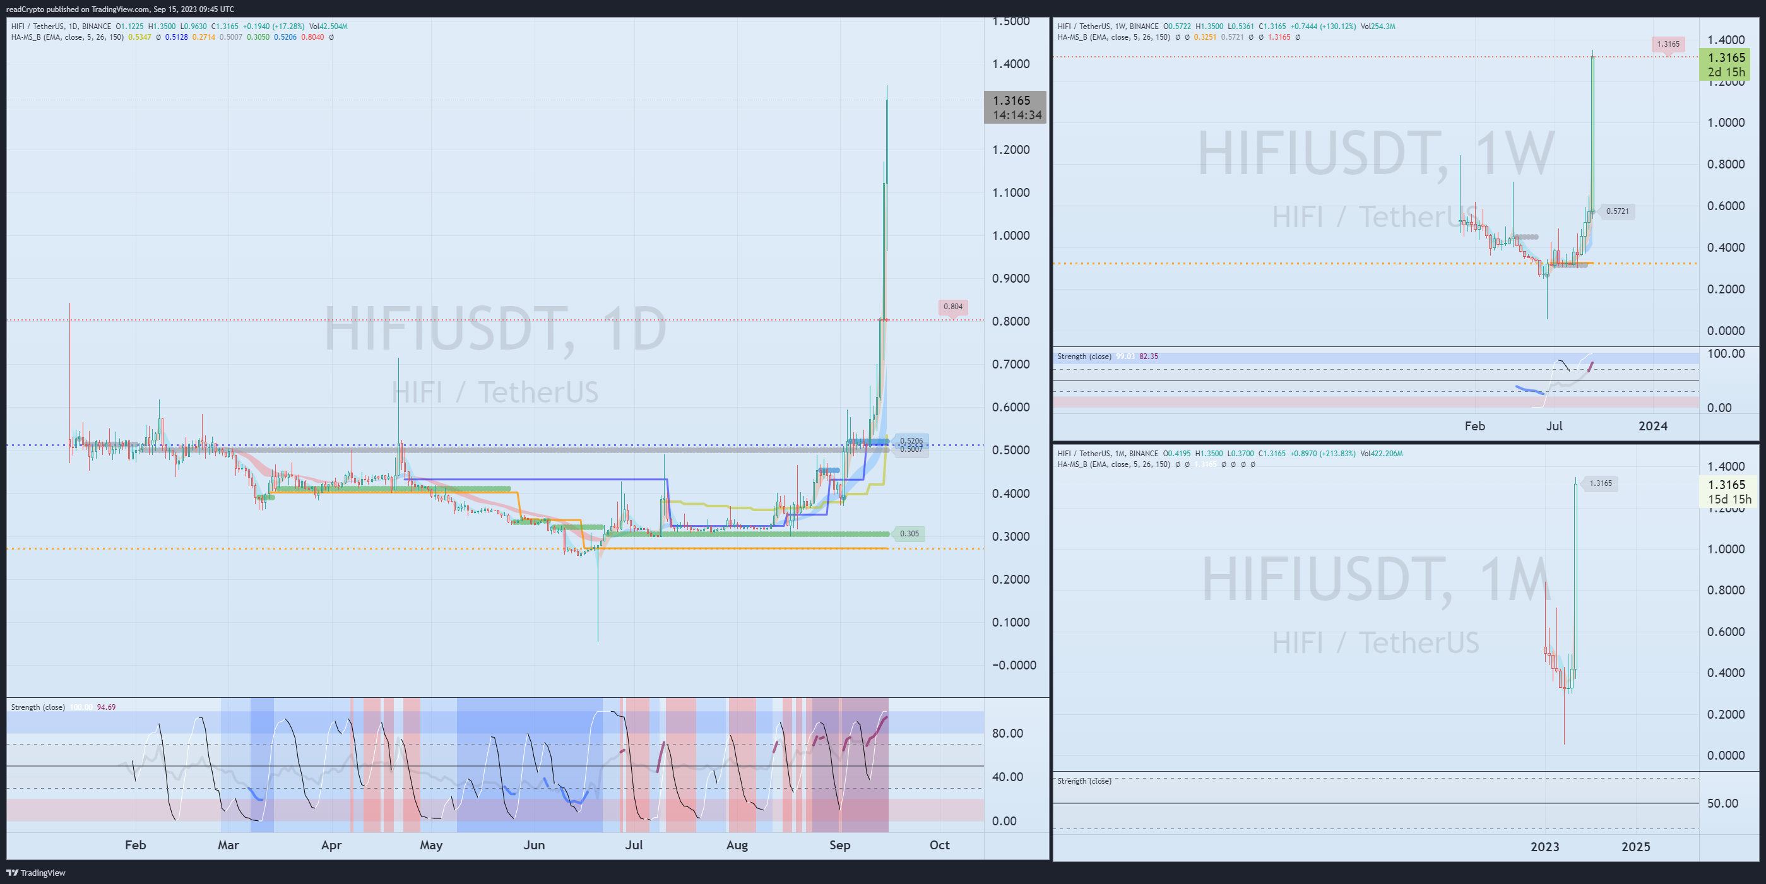Click the 50.00 tick on the monthly strength axis
Screen dimensions: 1766x884
pos(1722,803)
